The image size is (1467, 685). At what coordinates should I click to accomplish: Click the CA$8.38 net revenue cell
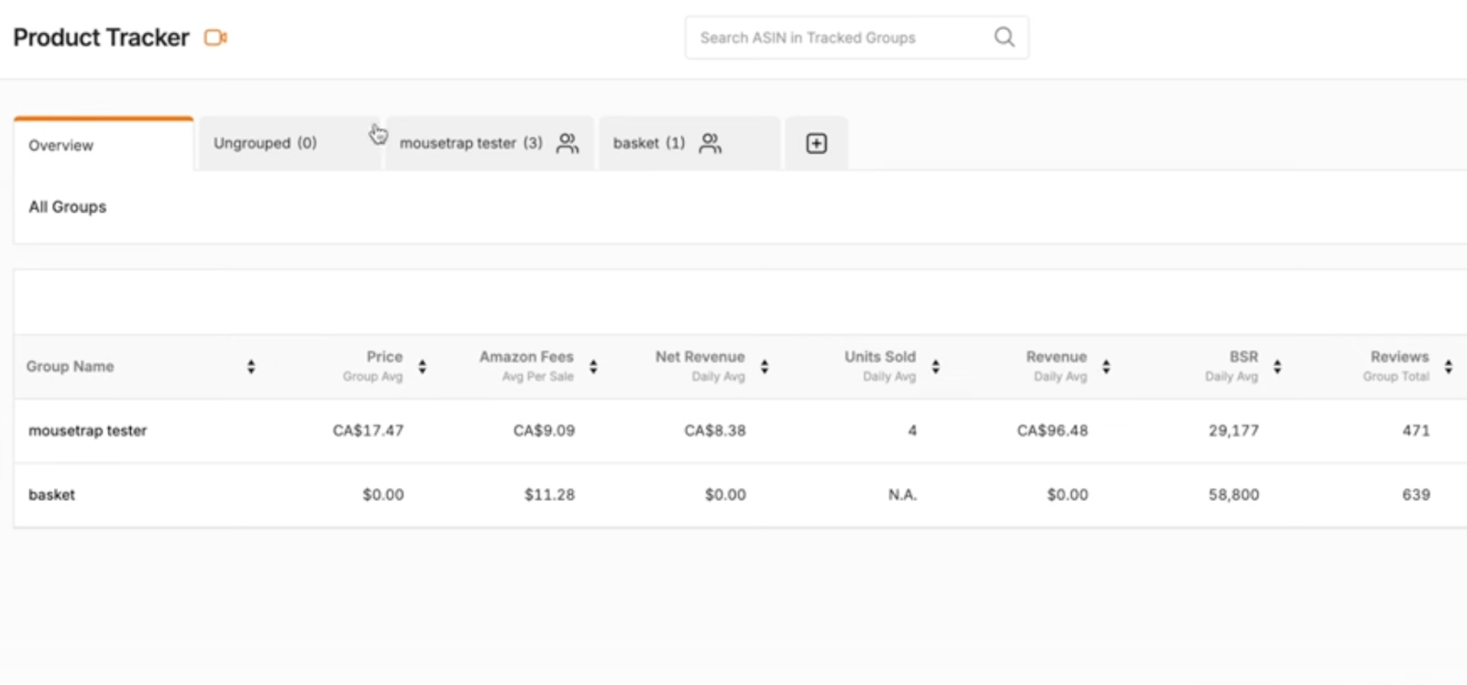pos(715,430)
